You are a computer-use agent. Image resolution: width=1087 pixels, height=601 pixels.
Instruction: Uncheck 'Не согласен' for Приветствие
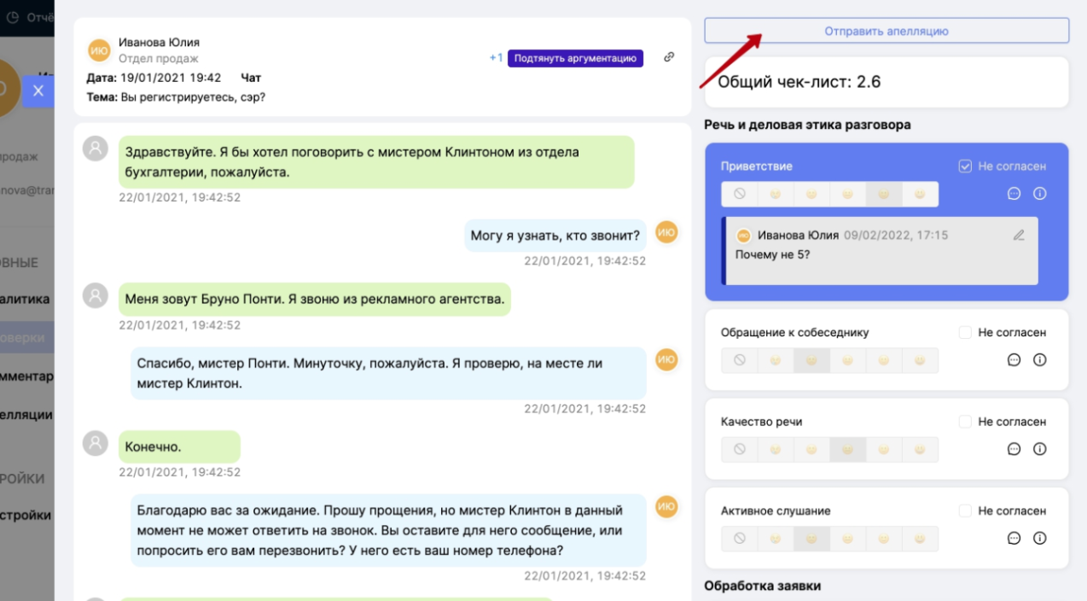pos(965,166)
